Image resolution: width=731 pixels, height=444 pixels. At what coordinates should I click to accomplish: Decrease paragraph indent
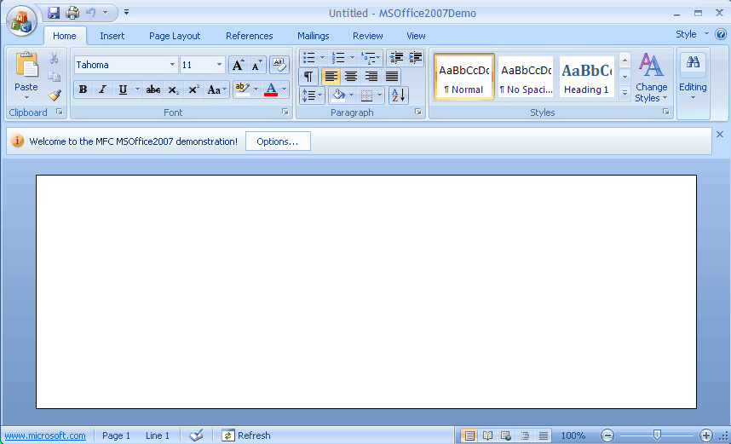tap(396, 57)
